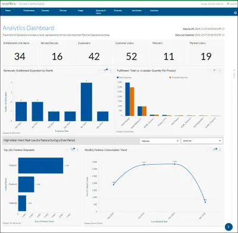Go to the Home menu
Screen dimensions: 238x233
pyautogui.click(x=8, y=11)
